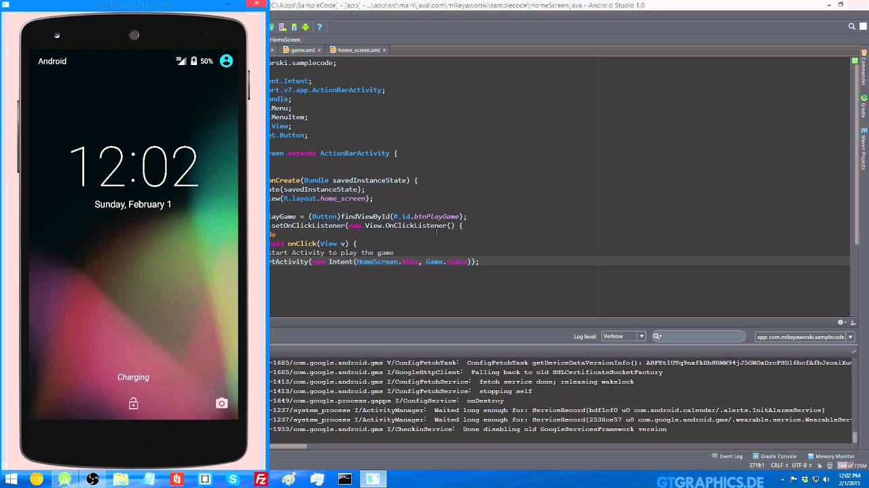Open the AVD Manager toolbar icon
The height and width of the screenshot is (488, 869).
282,27
